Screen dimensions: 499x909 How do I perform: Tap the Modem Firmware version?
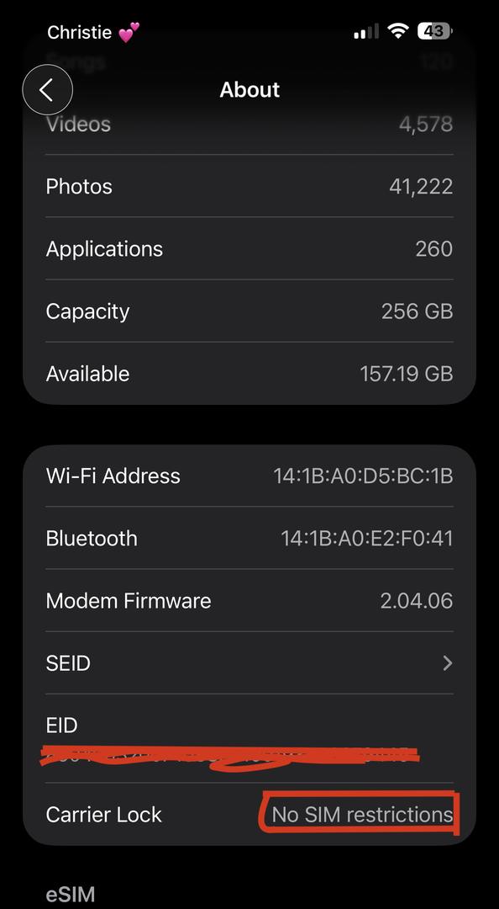pyautogui.click(x=416, y=601)
